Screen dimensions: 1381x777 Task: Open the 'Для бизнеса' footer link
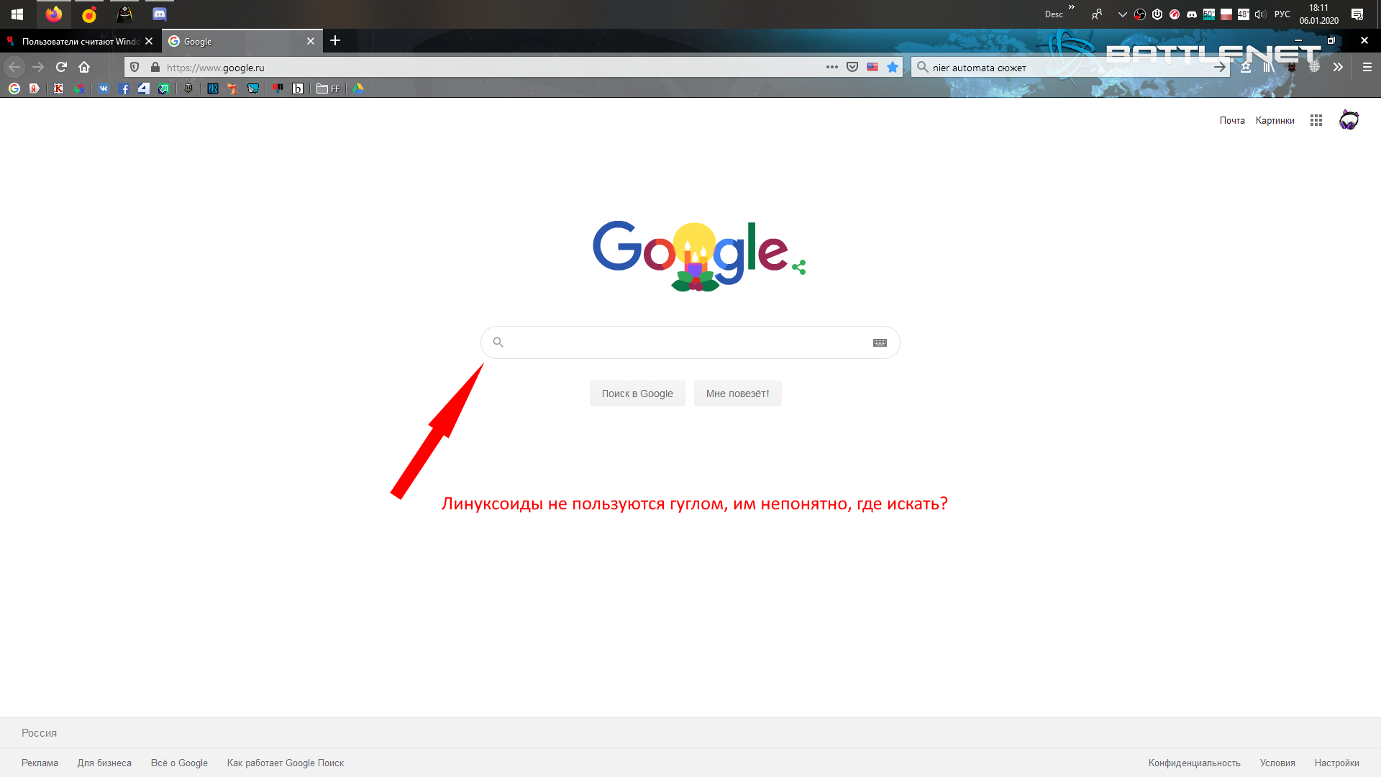(x=104, y=763)
